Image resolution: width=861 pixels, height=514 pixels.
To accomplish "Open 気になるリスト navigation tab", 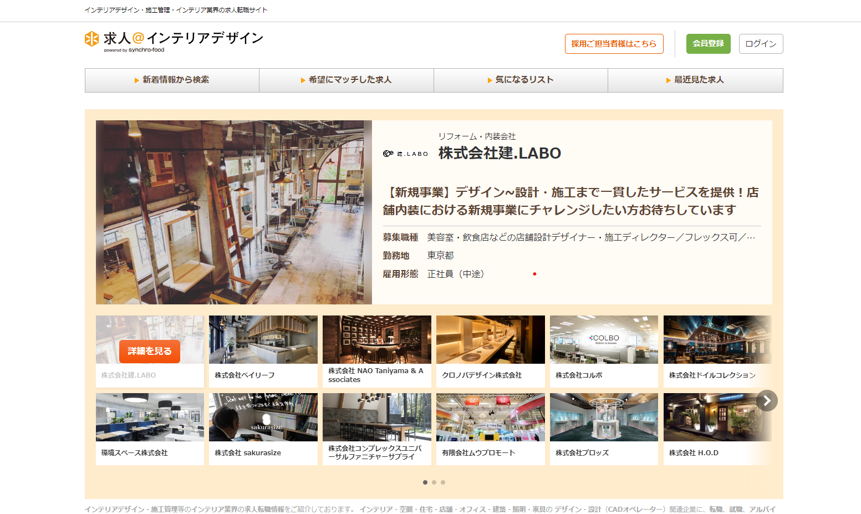I will tap(521, 80).
